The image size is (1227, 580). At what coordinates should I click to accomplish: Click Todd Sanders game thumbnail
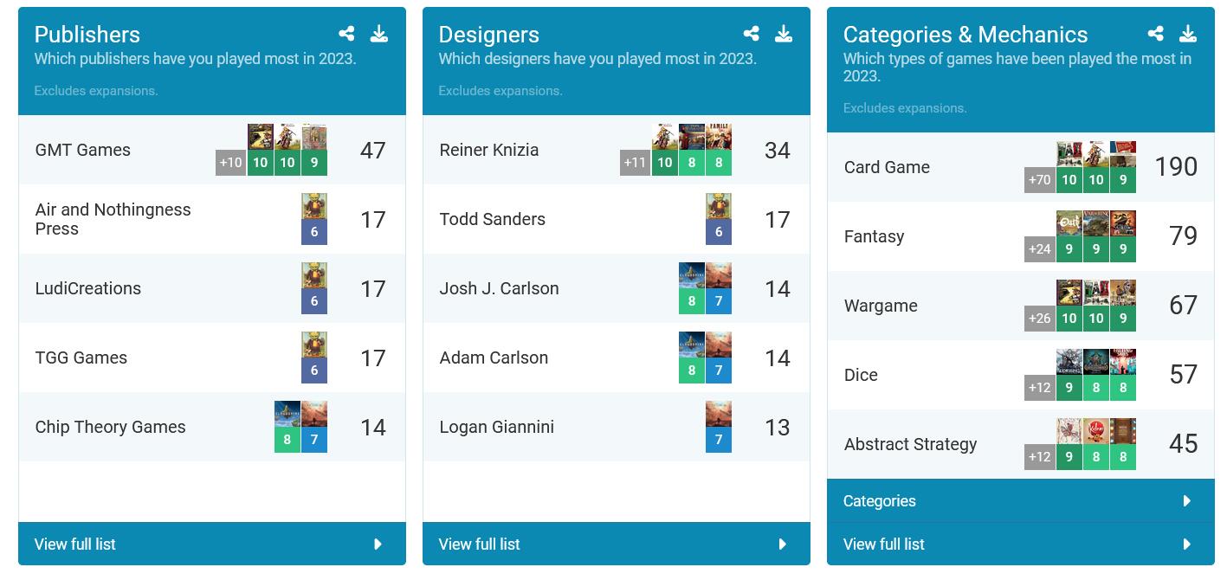coord(718,206)
